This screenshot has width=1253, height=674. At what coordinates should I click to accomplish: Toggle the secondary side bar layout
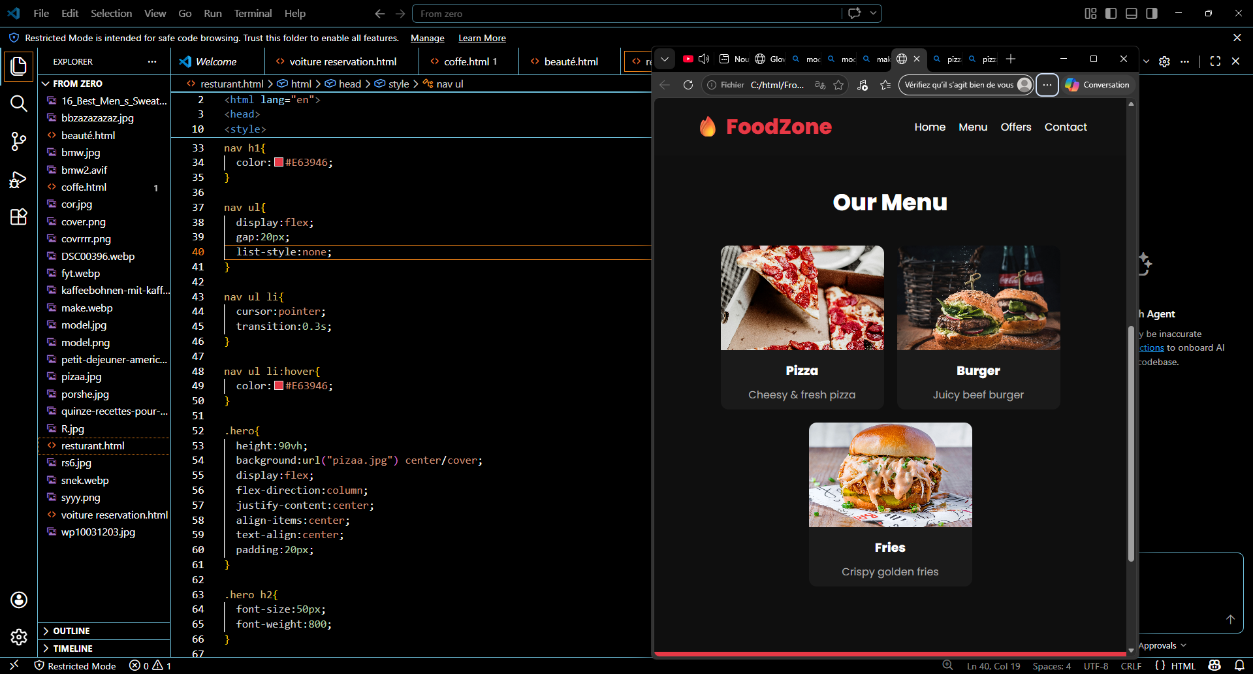[x=1152, y=13]
